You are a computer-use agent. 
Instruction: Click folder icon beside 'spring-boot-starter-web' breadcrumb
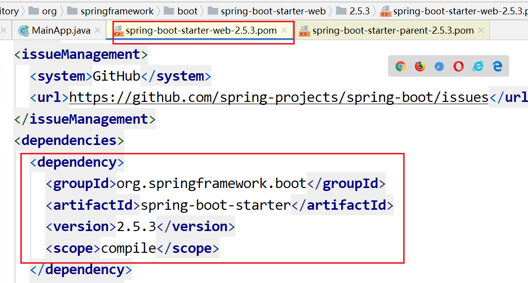coord(212,11)
